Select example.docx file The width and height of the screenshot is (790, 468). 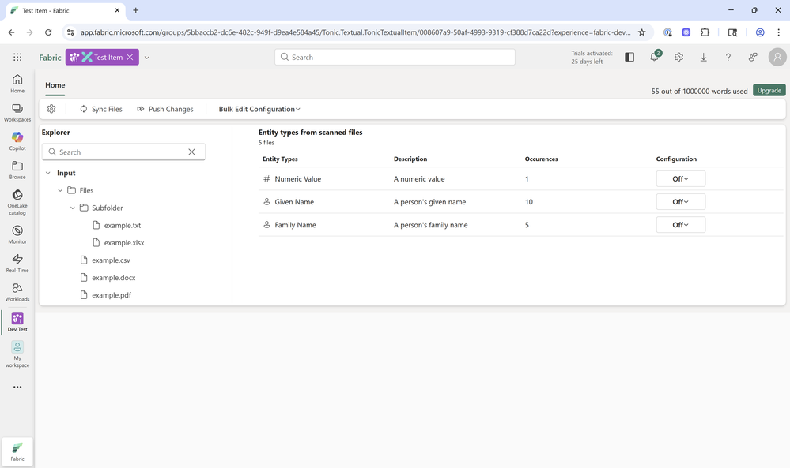[x=113, y=278]
